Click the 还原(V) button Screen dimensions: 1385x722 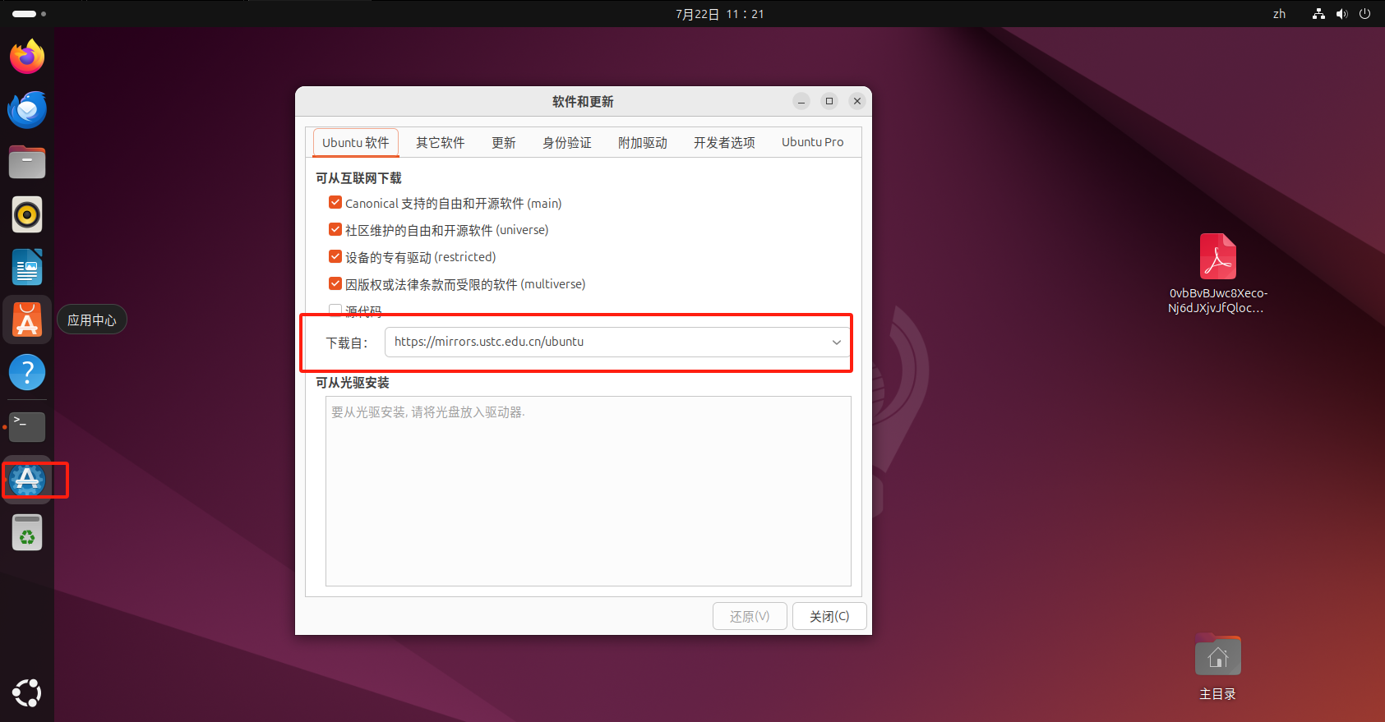(750, 616)
